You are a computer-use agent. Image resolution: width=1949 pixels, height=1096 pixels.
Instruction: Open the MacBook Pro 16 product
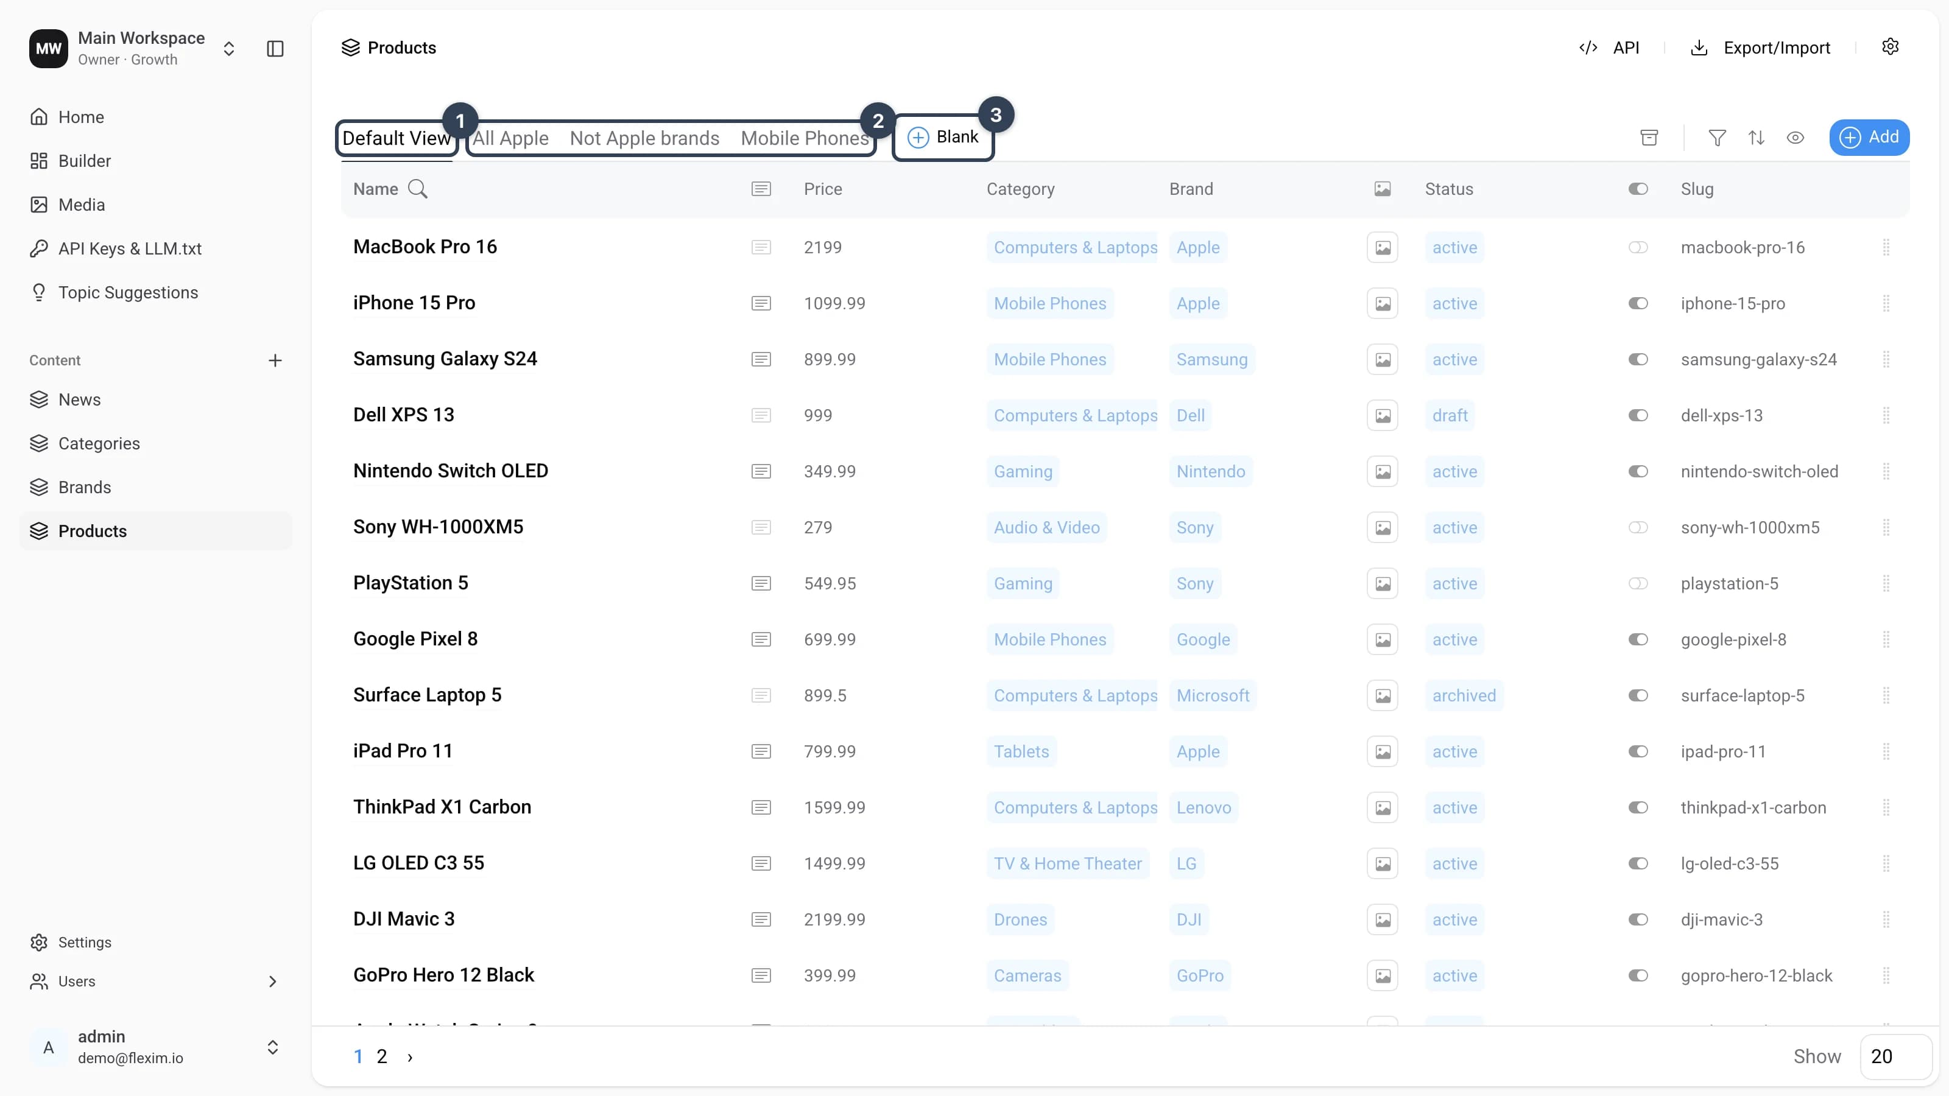click(x=425, y=247)
